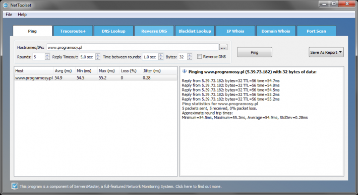Click the 54.9 average value cell

(x=58, y=78)
